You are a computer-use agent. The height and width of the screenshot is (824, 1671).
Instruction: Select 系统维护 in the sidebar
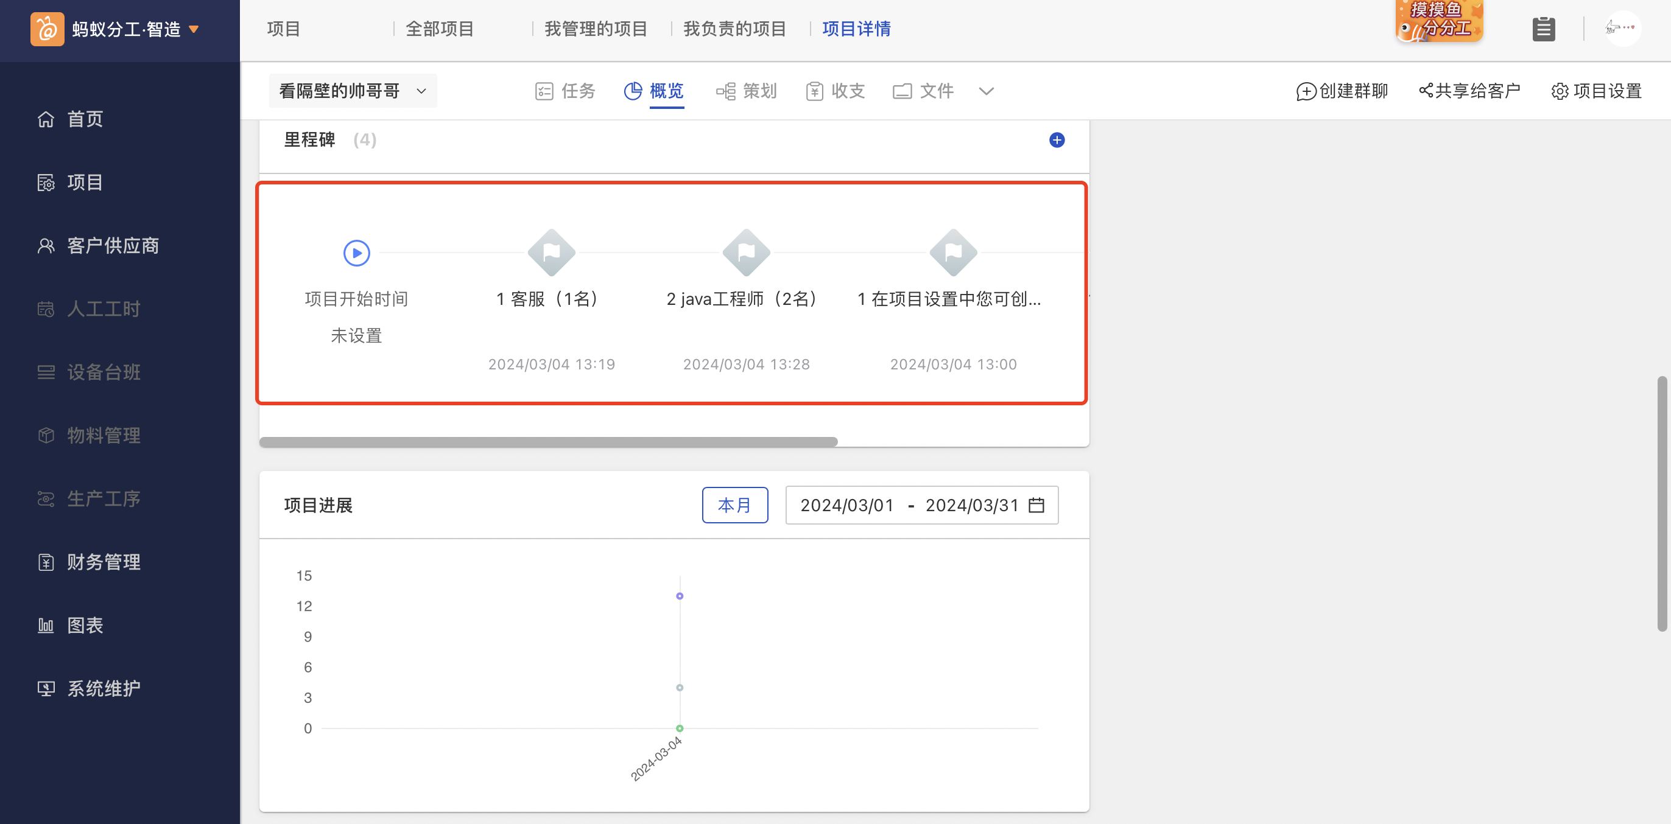102,688
